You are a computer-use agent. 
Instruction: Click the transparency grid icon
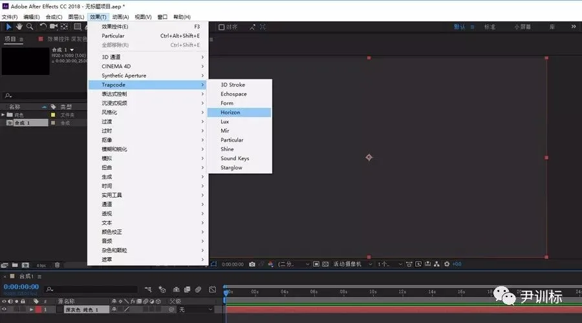(325, 264)
